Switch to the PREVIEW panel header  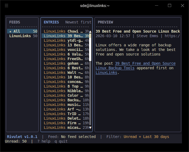(x=105, y=22)
